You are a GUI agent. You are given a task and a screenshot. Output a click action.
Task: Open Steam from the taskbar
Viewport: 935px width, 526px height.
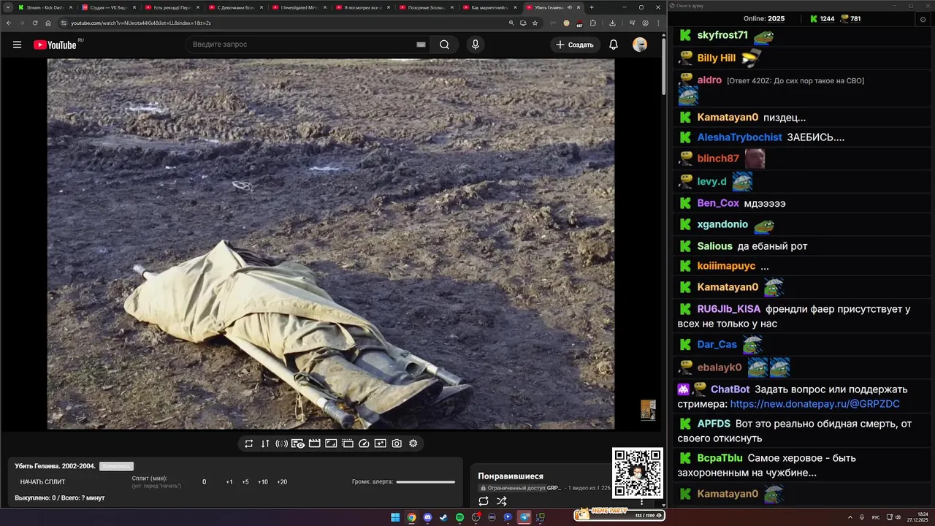point(443,517)
